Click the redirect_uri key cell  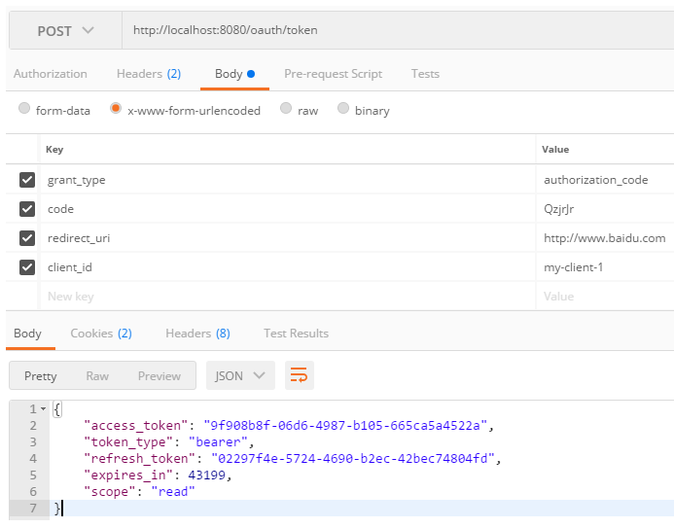click(x=288, y=238)
